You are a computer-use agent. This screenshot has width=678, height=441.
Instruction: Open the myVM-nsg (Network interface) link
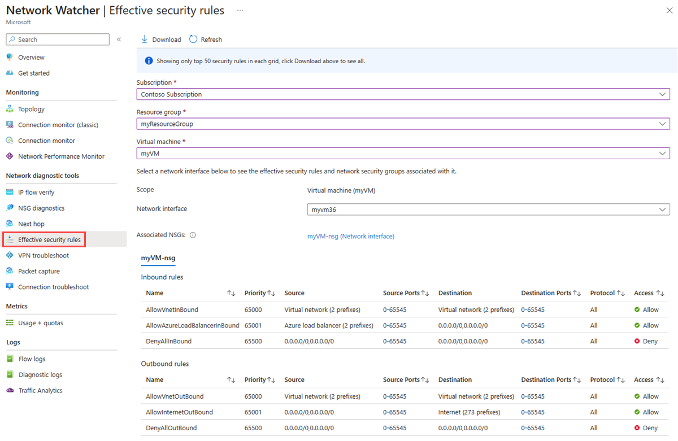[x=350, y=237]
